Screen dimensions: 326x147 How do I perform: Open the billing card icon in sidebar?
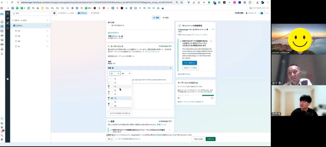[2, 45]
